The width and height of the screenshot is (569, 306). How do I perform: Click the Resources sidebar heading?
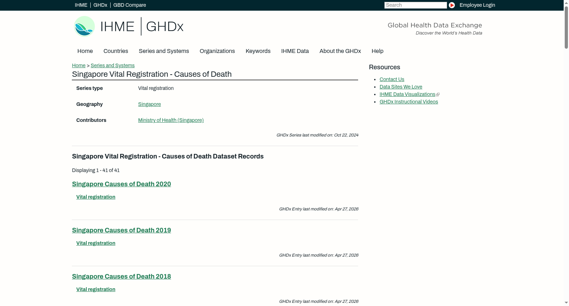click(384, 67)
